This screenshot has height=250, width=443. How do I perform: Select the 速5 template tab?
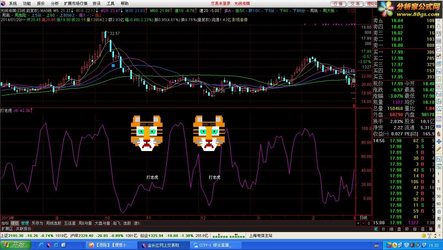click(136, 223)
